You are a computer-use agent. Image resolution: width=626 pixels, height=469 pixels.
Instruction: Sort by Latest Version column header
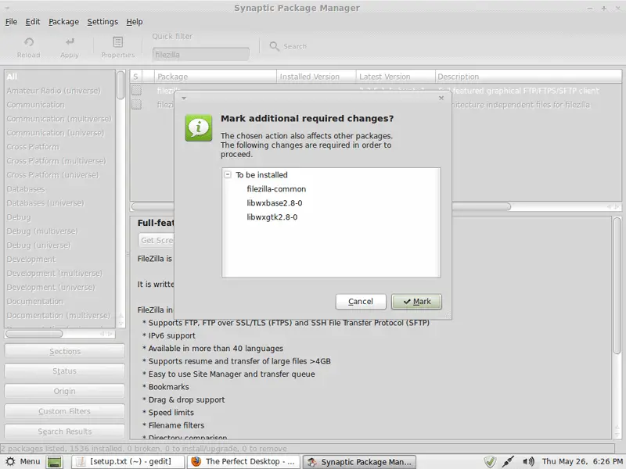(396, 77)
